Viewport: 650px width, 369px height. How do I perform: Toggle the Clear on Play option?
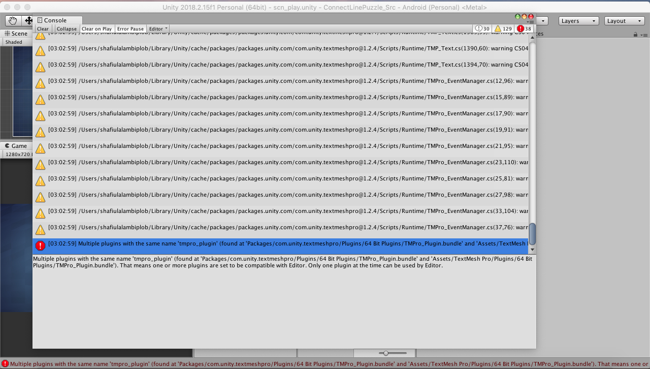pos(96,29)
